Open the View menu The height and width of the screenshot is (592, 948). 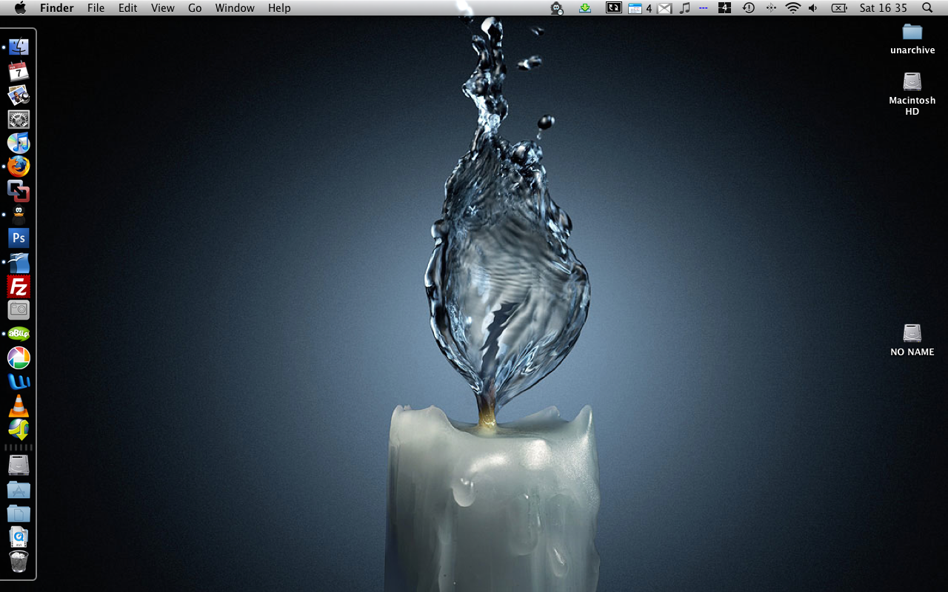(162, 8)
